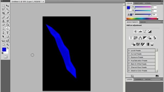Image resolution: width=164 pixels, height=92 pixels.
Task: Select the Rectangular Marquee tool
Action: tap(3, 6)
